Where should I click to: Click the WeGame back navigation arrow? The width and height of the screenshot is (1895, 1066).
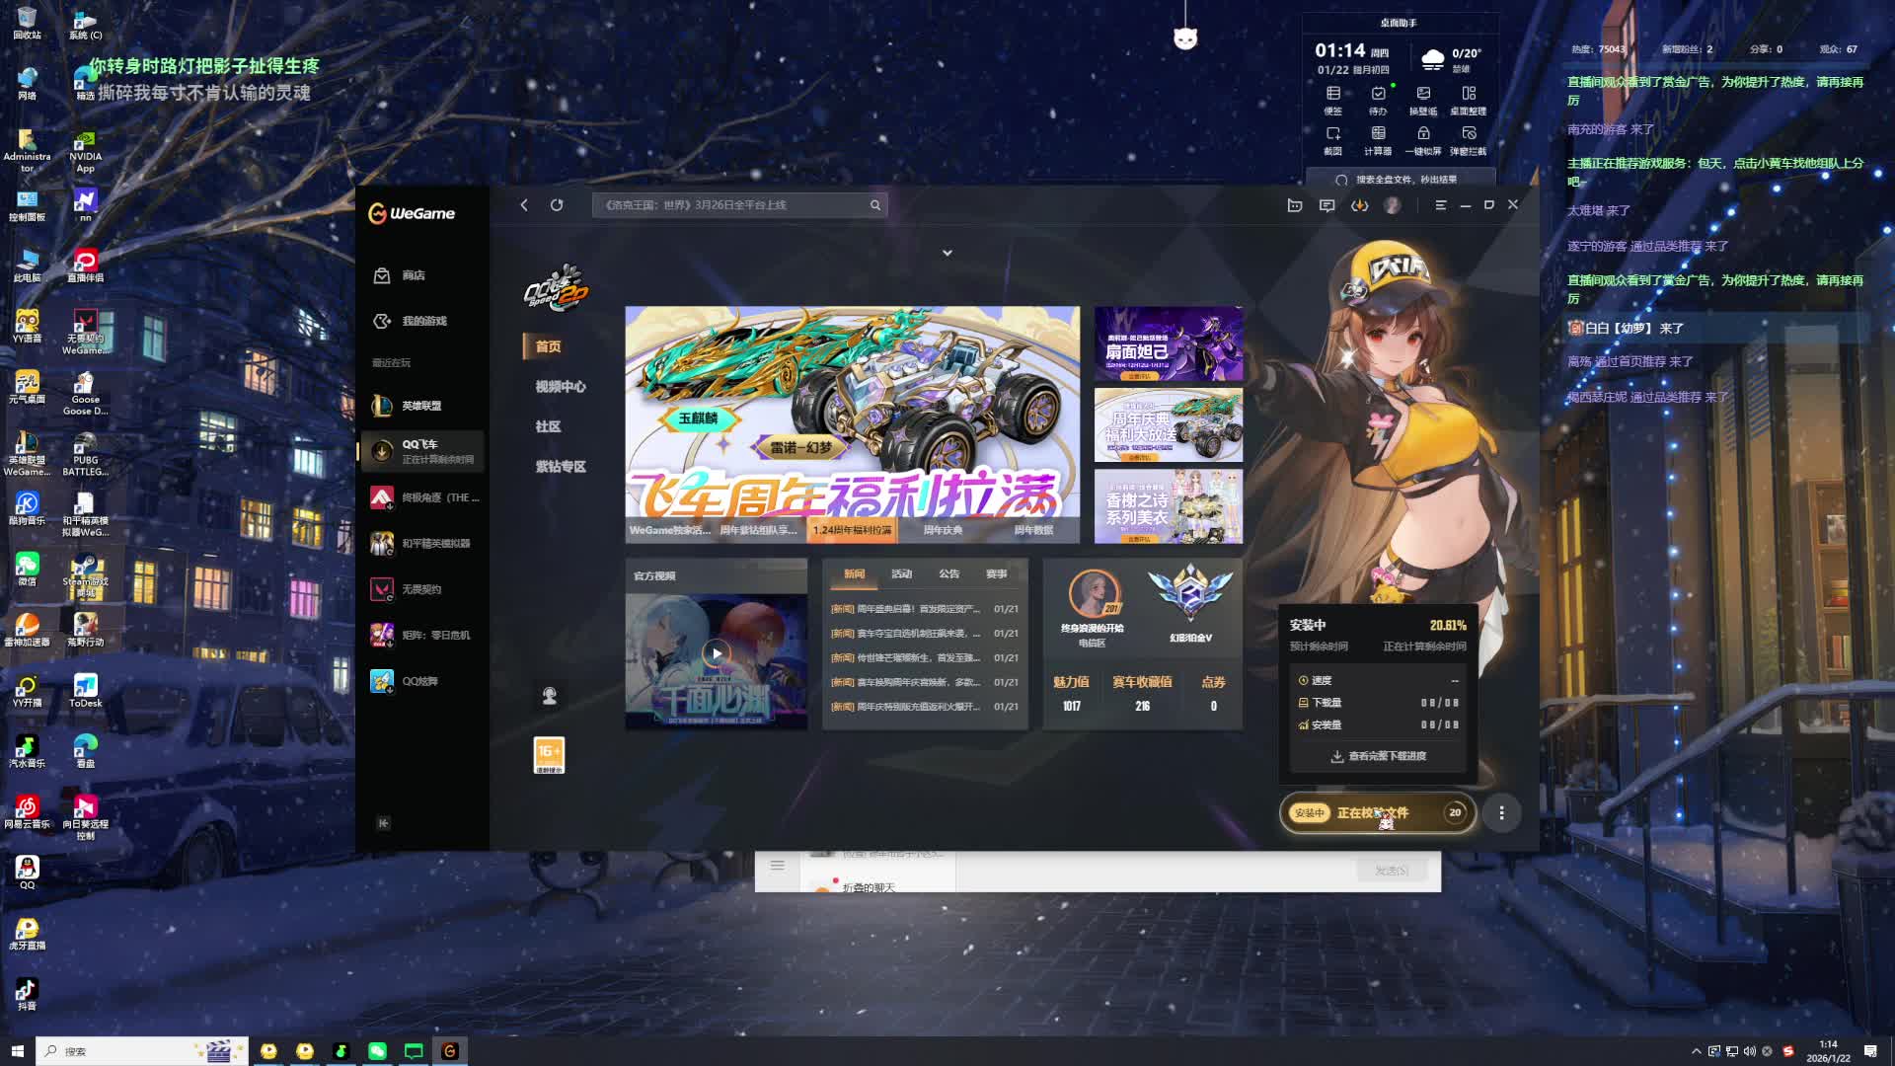click(524, 205)
